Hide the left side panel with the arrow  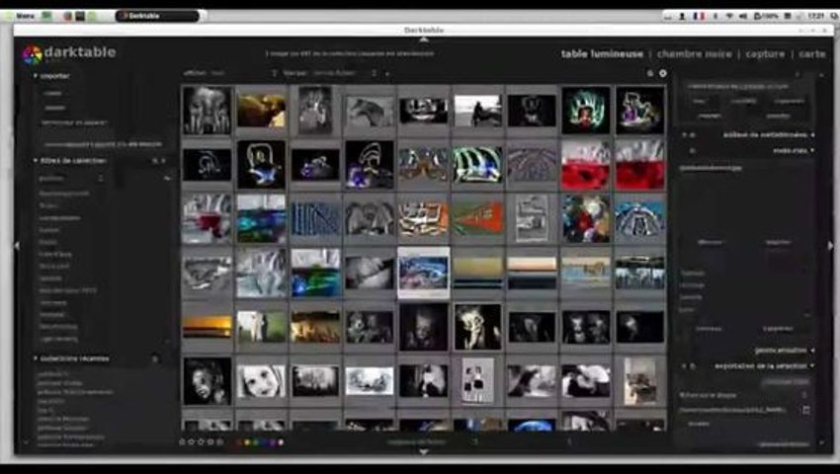[x=17, y=246]
